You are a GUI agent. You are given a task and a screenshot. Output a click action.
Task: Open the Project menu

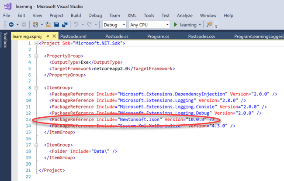[56, 16]
